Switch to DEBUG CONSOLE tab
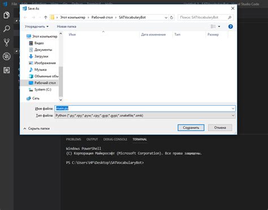This screenshot has width=268, height=210. point(115,139)
